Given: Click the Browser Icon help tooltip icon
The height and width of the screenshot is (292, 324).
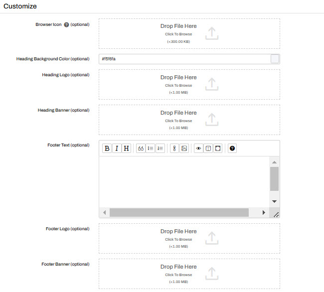Looking at the screenshot, I should pyautogui.click(x=66, y=24).
